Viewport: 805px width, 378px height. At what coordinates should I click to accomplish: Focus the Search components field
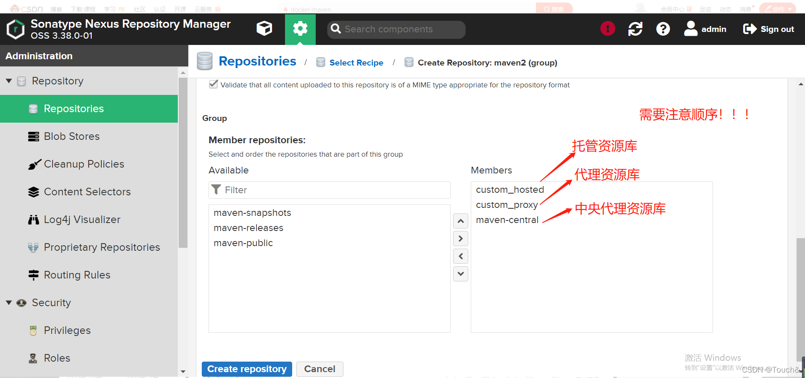tap(396, 29)
